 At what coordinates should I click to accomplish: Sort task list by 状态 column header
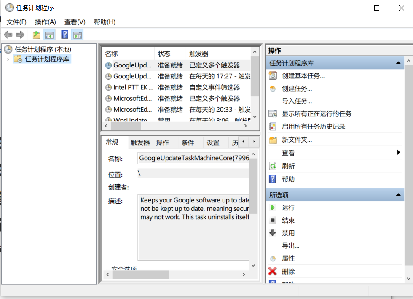(170, 54)
